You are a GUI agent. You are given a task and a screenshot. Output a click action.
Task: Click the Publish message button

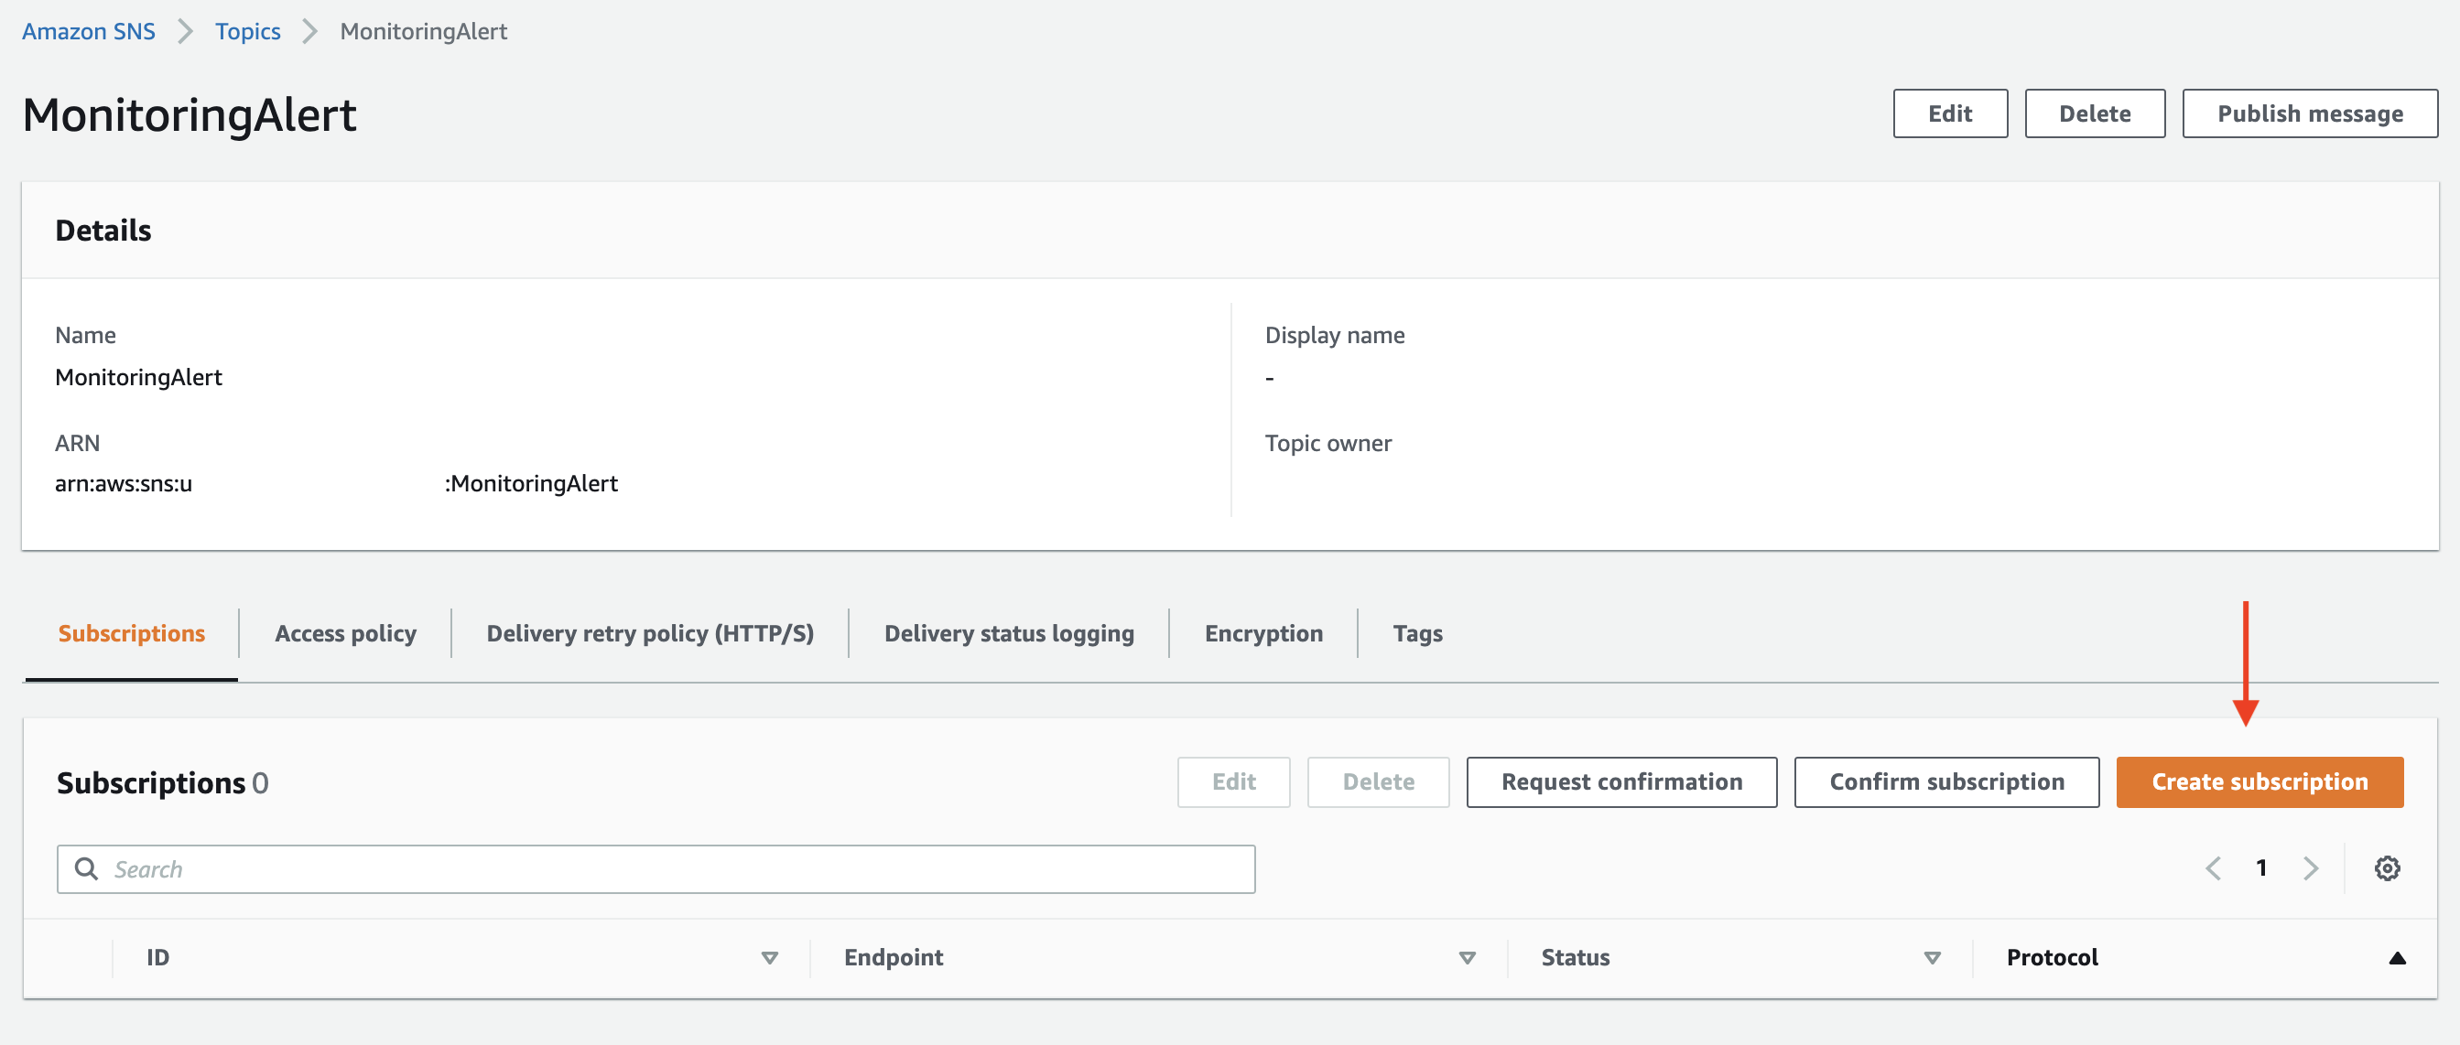2309,113
